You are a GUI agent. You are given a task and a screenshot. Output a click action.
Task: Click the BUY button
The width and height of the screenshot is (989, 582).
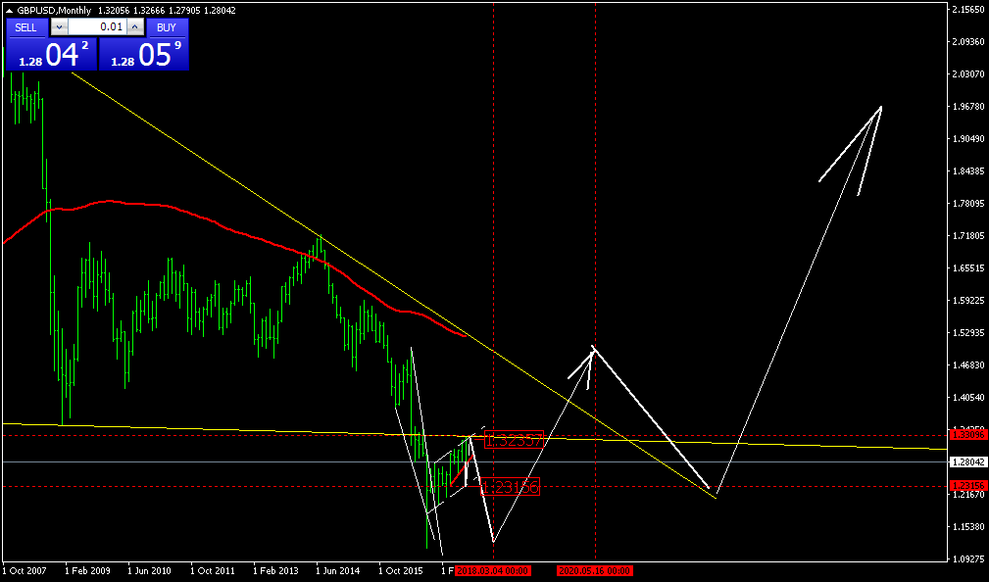click(x=167, y=27)
